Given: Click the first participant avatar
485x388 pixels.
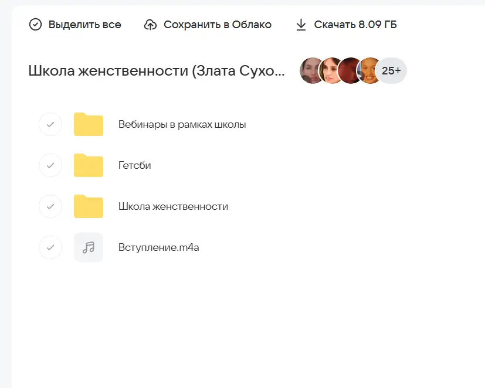Looking at the screenshot, I should [311, 70].
